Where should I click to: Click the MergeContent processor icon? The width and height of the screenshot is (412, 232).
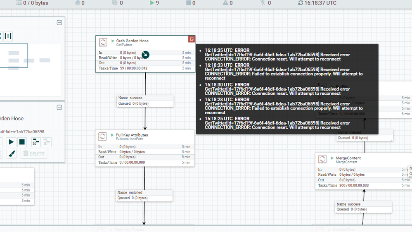[x=322, y=159]
